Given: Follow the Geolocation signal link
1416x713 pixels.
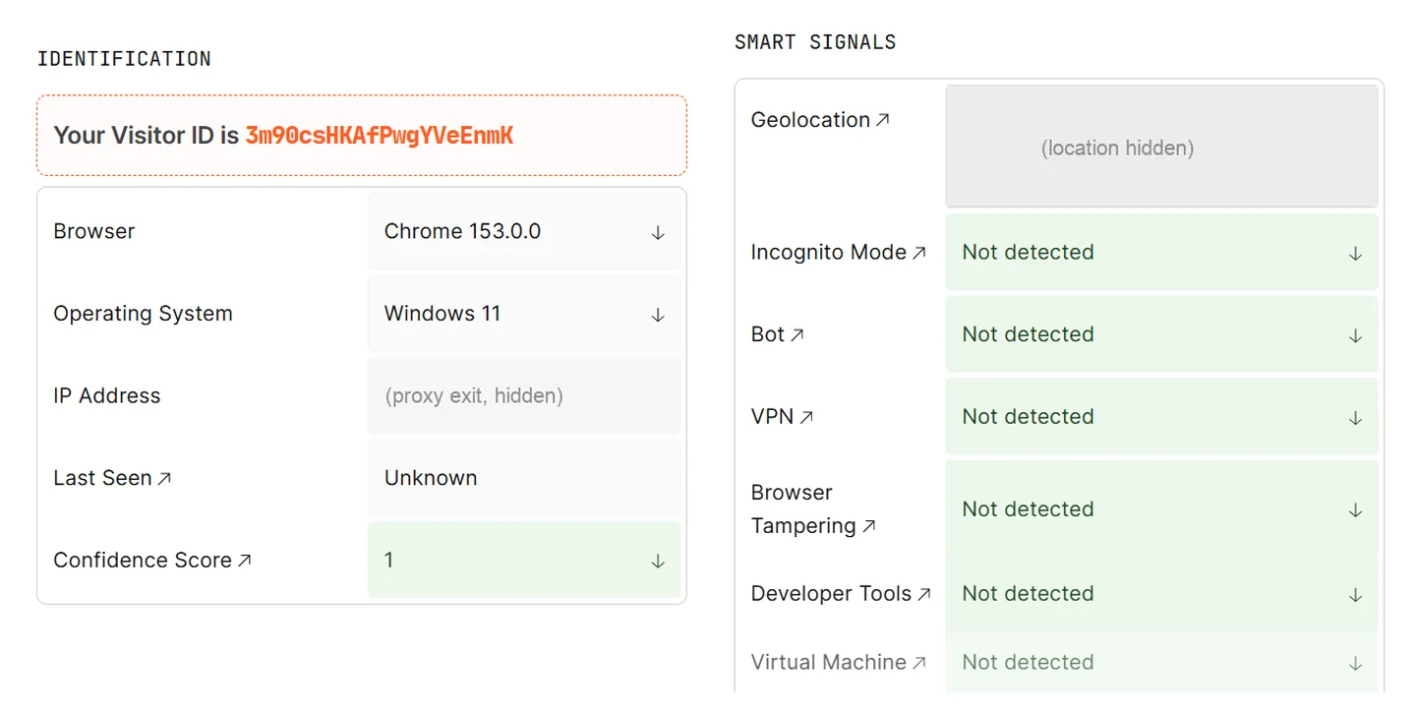Looking at the screenshot, I should (x=820, y=120).
